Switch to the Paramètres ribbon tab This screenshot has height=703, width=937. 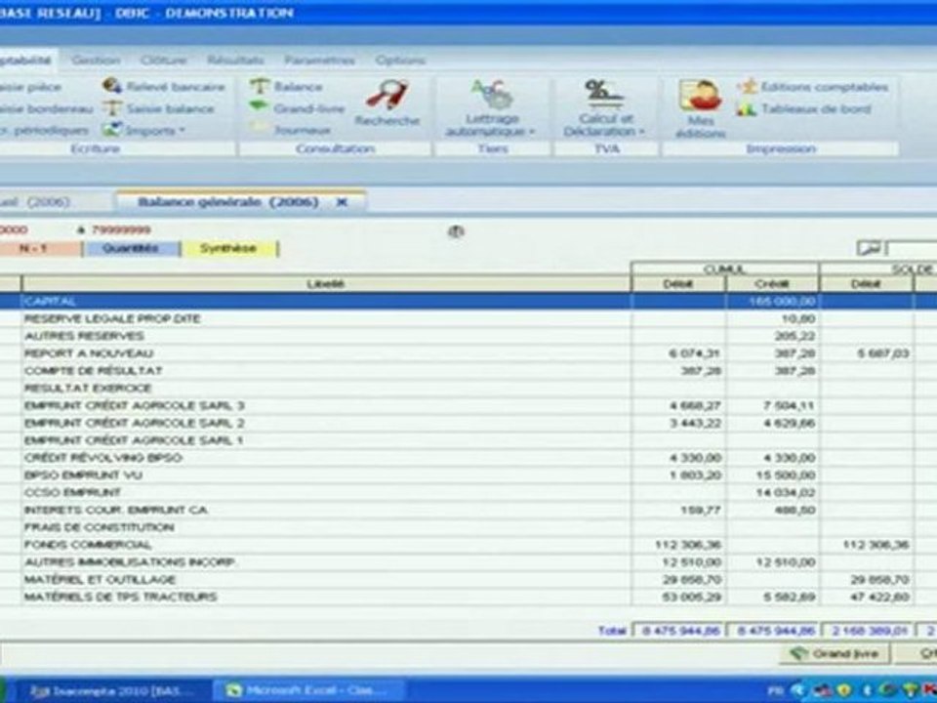pyautogui.click(x=320, y=60)
